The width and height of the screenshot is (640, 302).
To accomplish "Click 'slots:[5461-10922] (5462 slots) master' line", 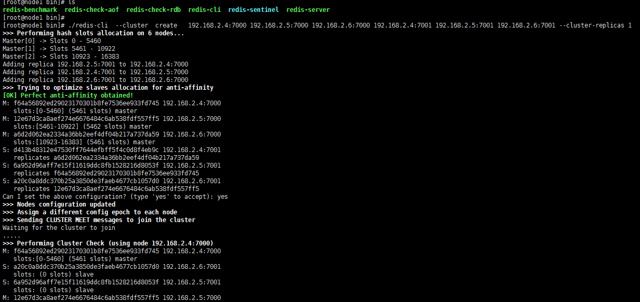I will [83, 127].
